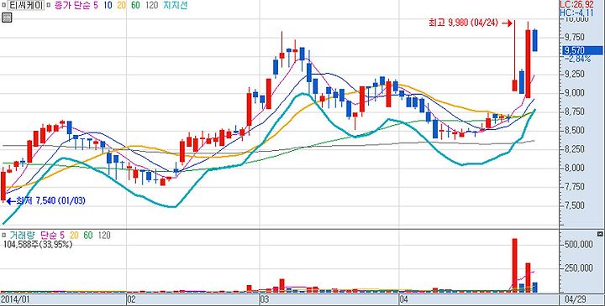The image size is (605, 306).
Task: Click the 7,500 price axis label
Action: tap(574, 205)
